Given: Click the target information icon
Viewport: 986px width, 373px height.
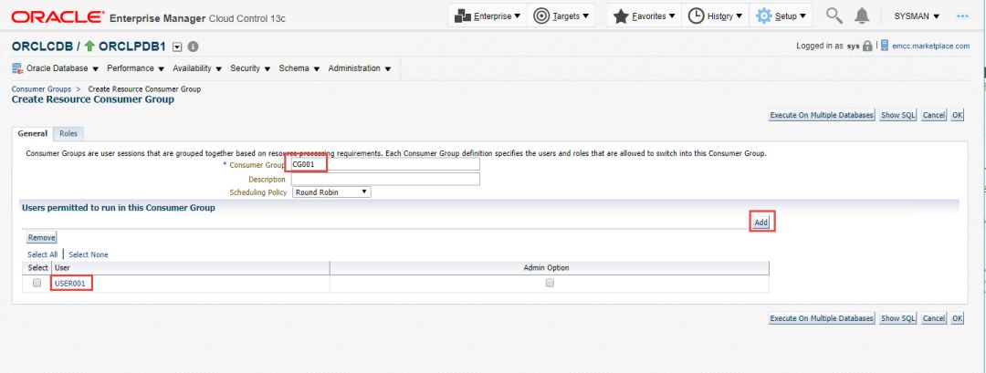Looking at the screenshot, I should pyautogui.click(x=193, y=47).
